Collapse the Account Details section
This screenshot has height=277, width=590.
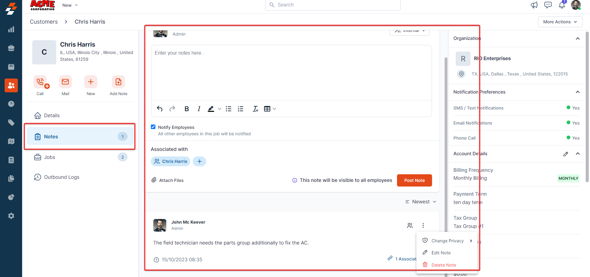point(578,154)
